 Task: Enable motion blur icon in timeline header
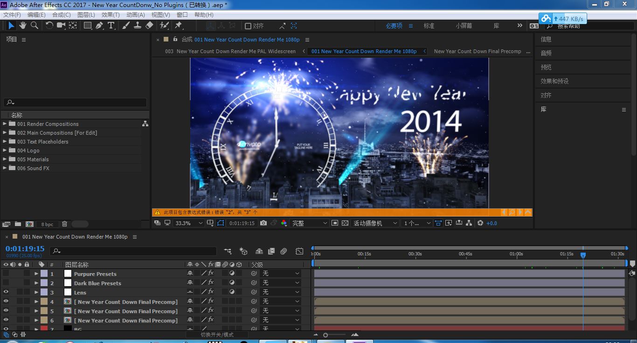click(x=284, y=251)
